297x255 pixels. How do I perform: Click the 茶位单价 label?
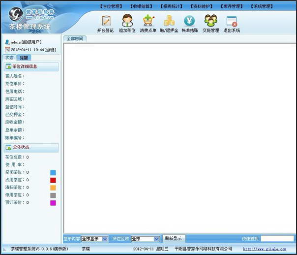click(x=15, y=84)
